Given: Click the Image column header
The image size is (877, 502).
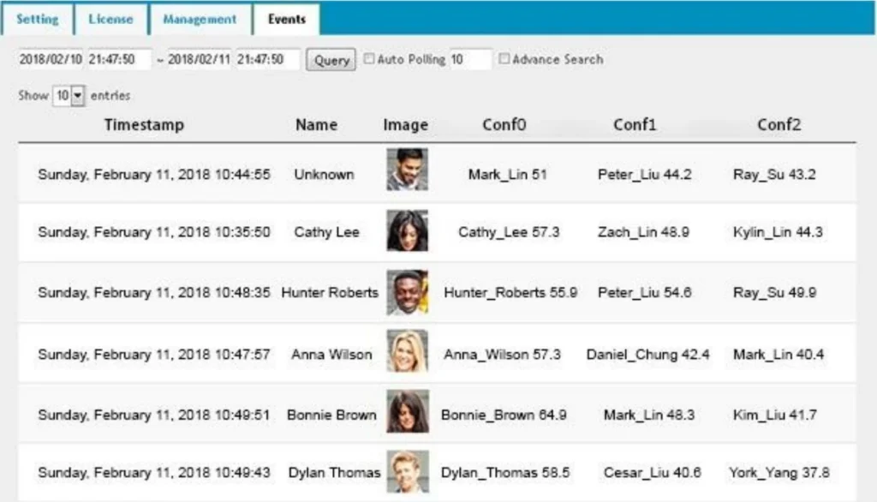Looking at the screenshot, I should click(x=405, y=125).
